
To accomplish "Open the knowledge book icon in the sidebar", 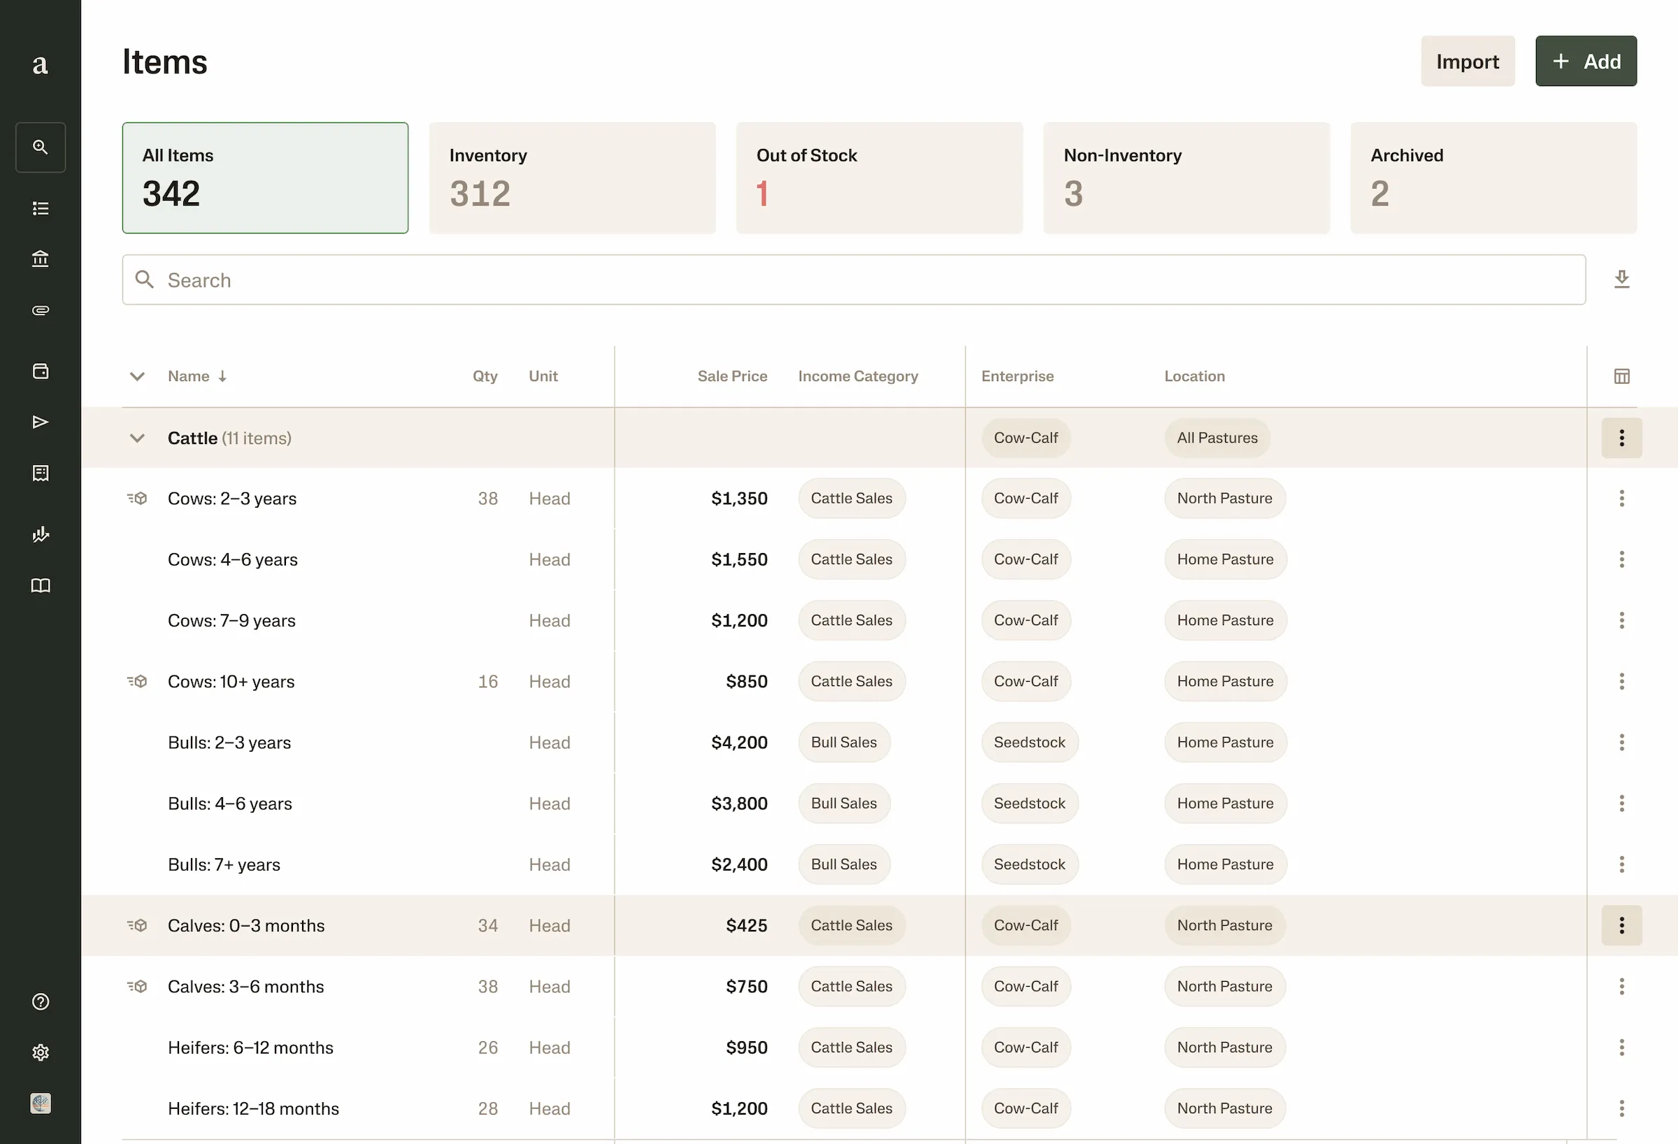I will click(x=41, y=585).
